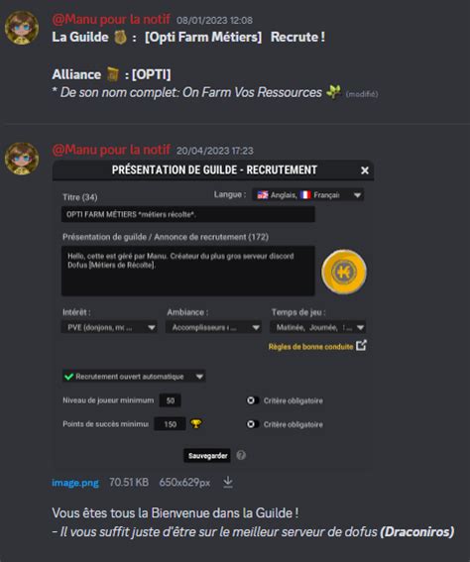Click the Sauvegarder button
This screenshot has width=470, height=562.
pos(207,456)
